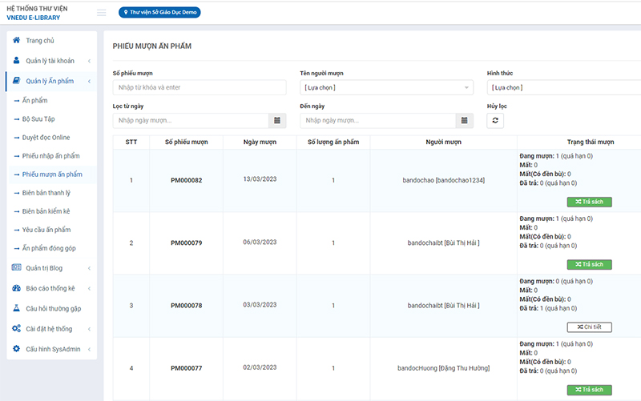
Task: Go to Biên bản thanh lý submenu item
Action: coord(46,193)
